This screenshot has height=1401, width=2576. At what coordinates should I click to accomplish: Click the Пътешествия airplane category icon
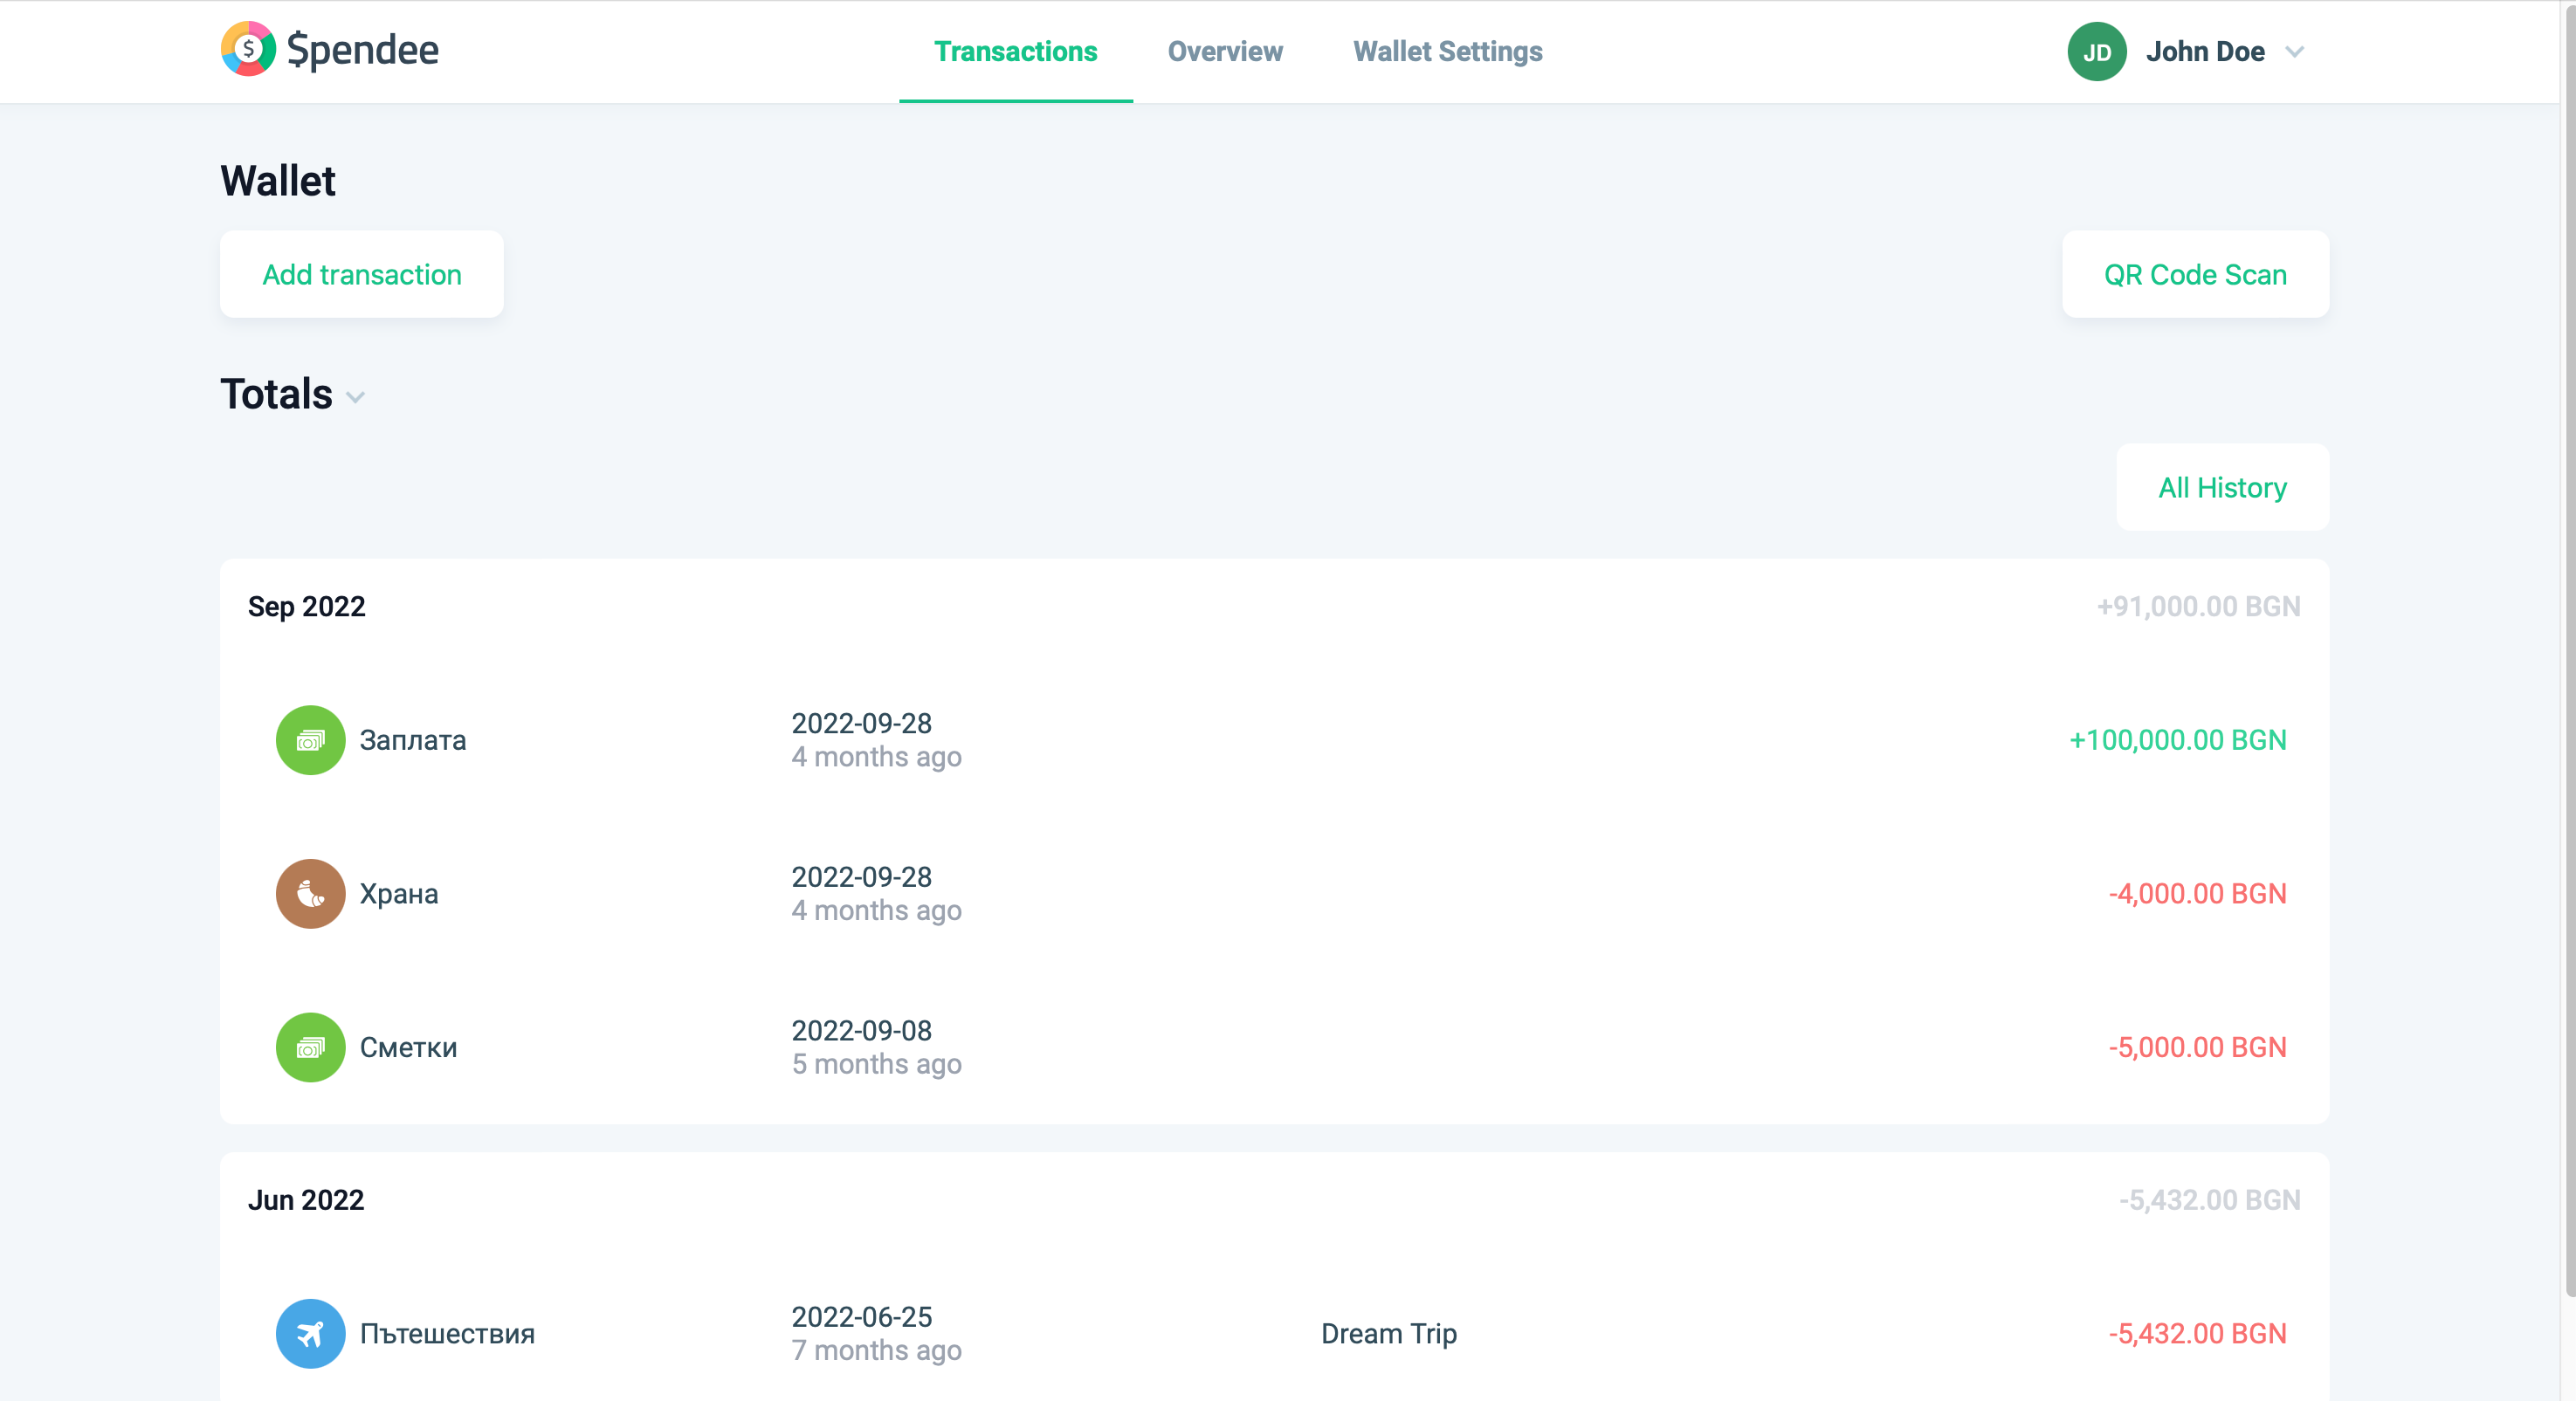(310, 1333)
